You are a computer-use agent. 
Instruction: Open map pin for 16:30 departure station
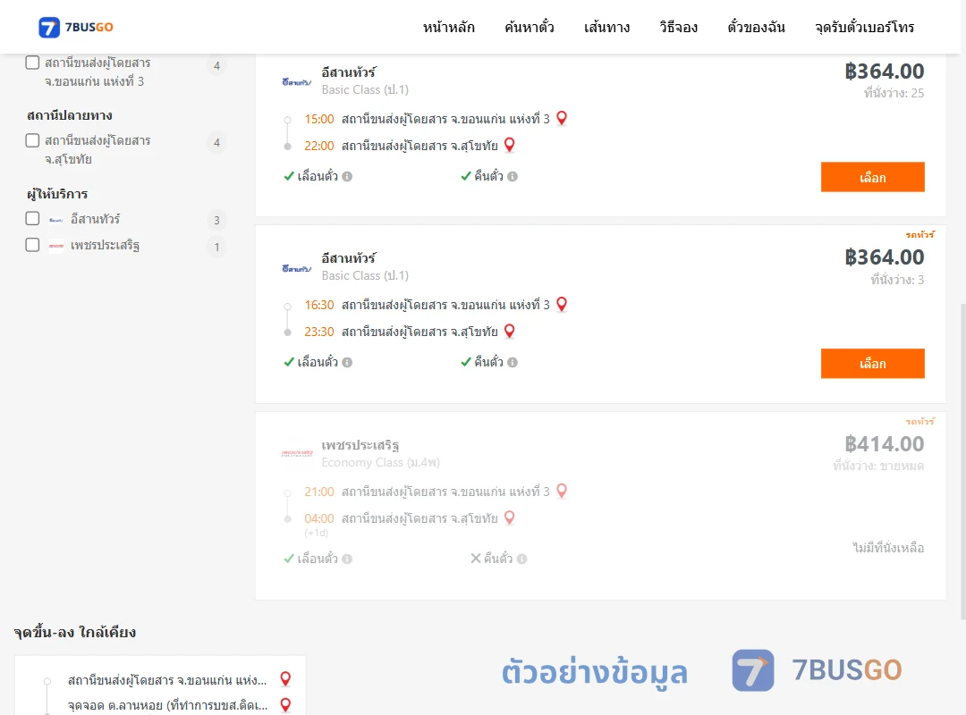pyautogui.click(x=561, y=304)
